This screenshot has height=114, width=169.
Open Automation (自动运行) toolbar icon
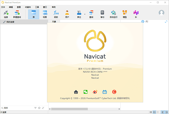point(114,14)
